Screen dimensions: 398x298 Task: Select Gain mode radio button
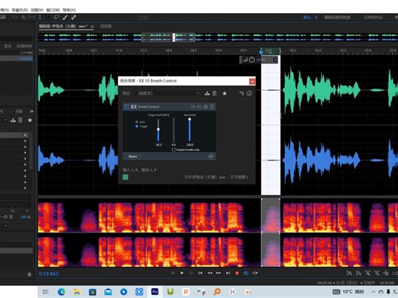click(x=137, y=122)
